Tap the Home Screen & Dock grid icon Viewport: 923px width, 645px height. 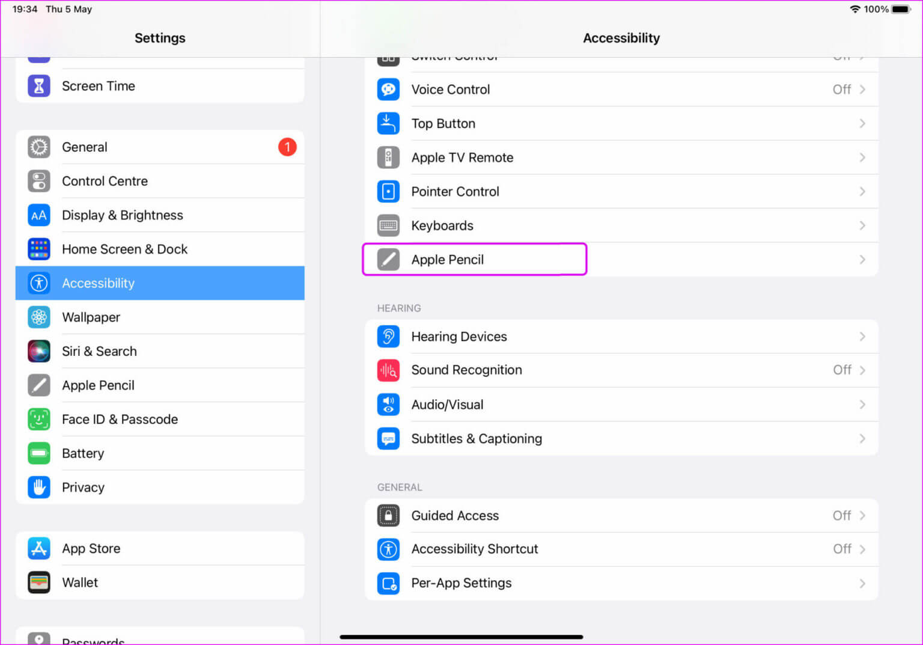(x=39, y=249)
